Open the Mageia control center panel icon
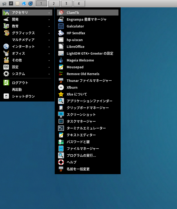 coord(30,4)
